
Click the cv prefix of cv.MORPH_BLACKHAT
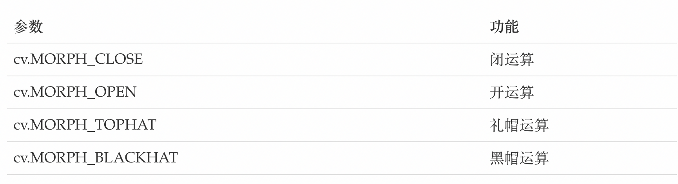point(19,159)
